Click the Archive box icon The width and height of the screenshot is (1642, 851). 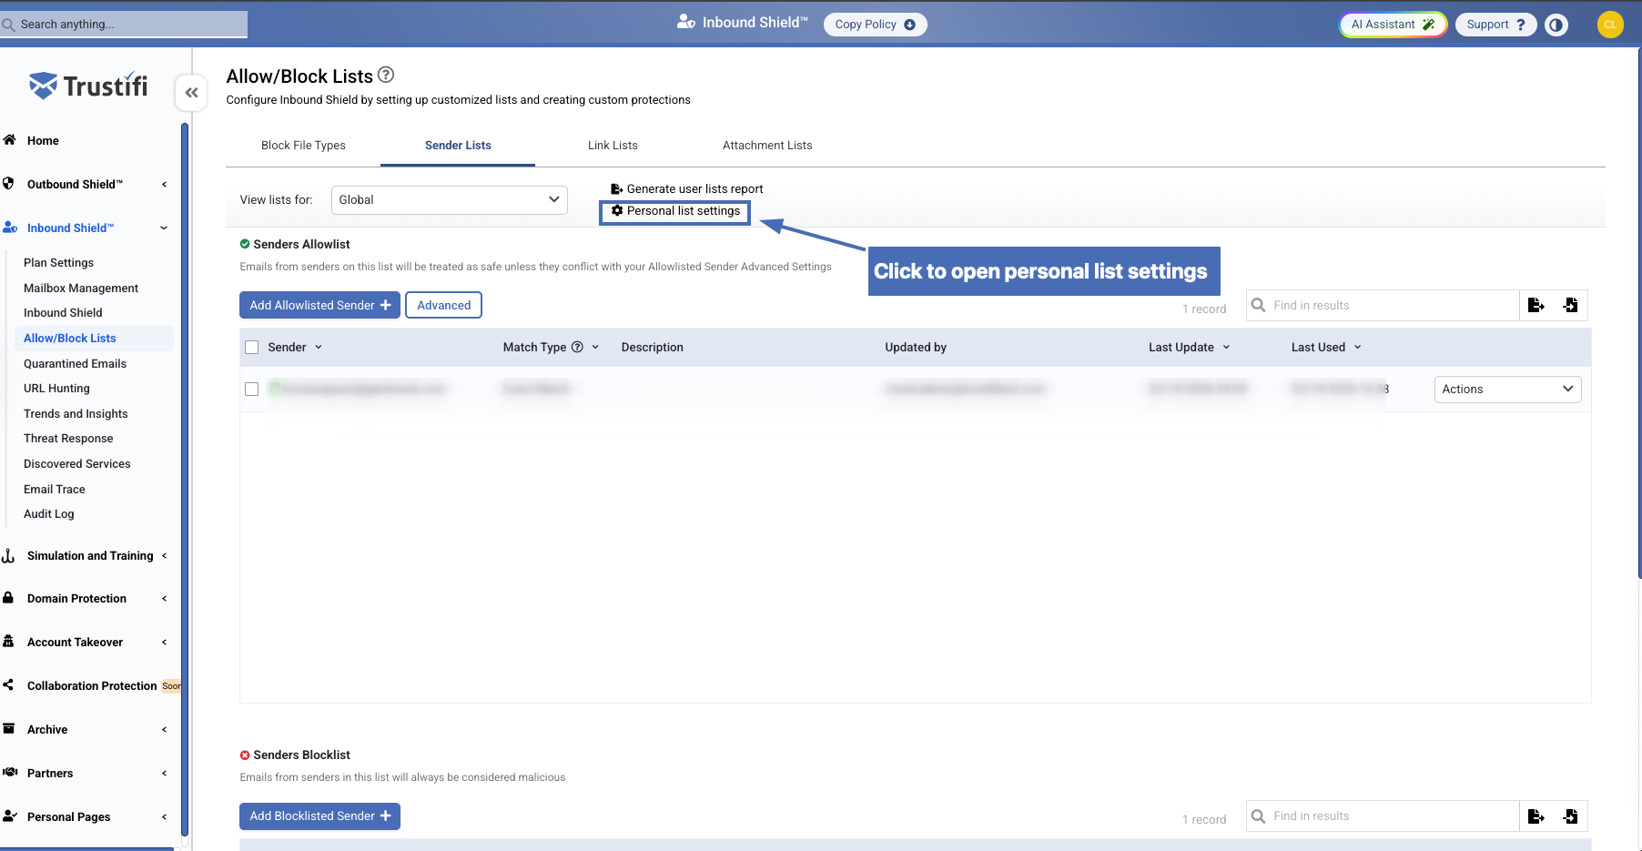tap(8, 728)
